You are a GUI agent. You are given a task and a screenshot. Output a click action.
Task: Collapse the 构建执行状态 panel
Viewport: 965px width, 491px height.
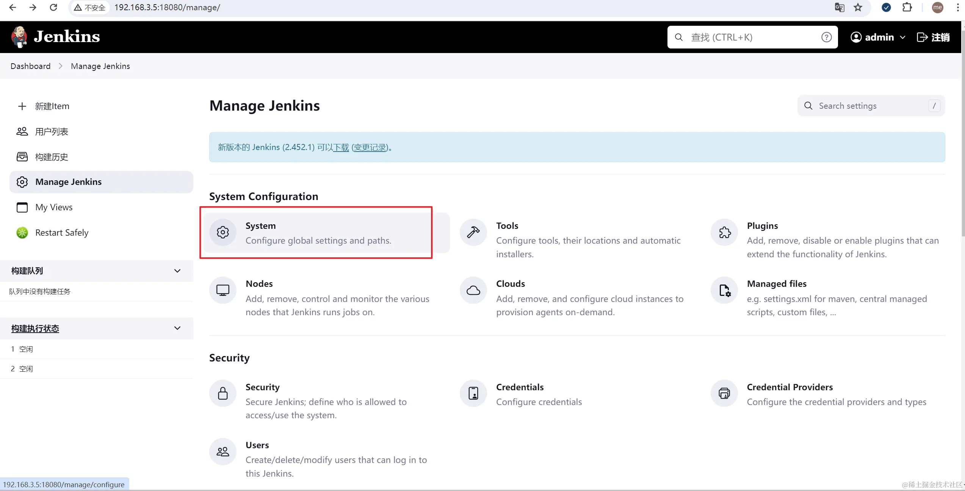pyautogui.click(x=177, y=328)
